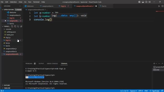Click Ln 3, Col 13 cursor position
The image size is (164, 92).
tap(124, 91)
